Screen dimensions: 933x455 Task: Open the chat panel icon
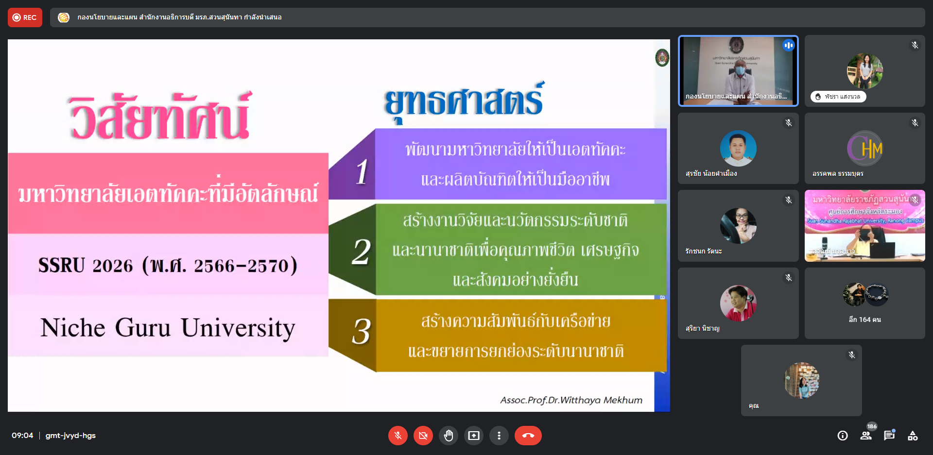coord(889,436)
